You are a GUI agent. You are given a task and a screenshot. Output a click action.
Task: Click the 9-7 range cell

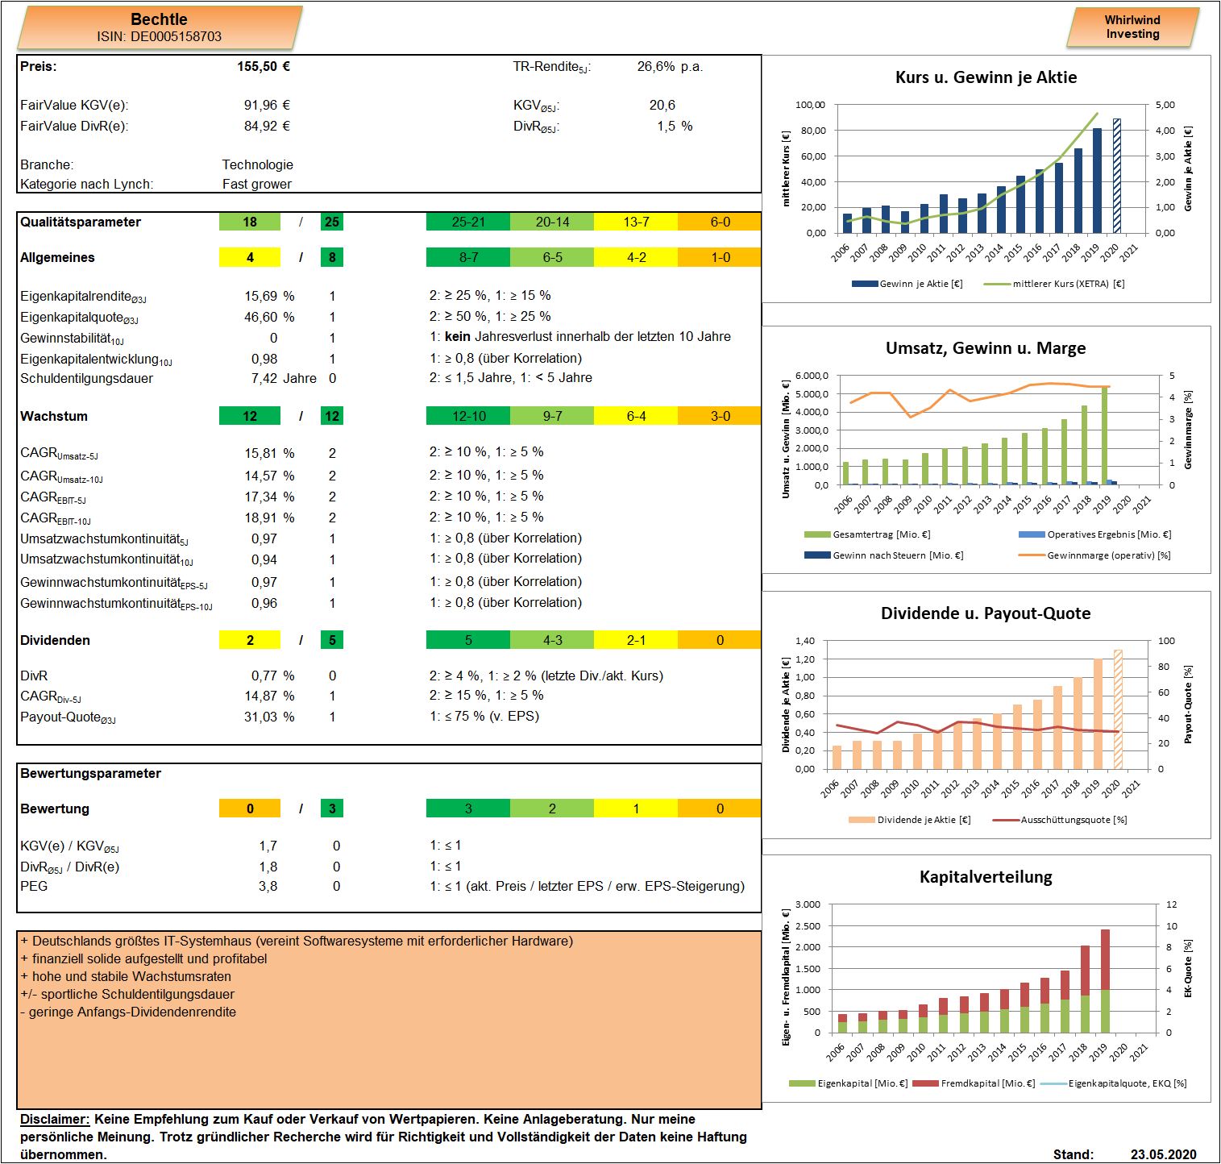click(x=552, y=416)
